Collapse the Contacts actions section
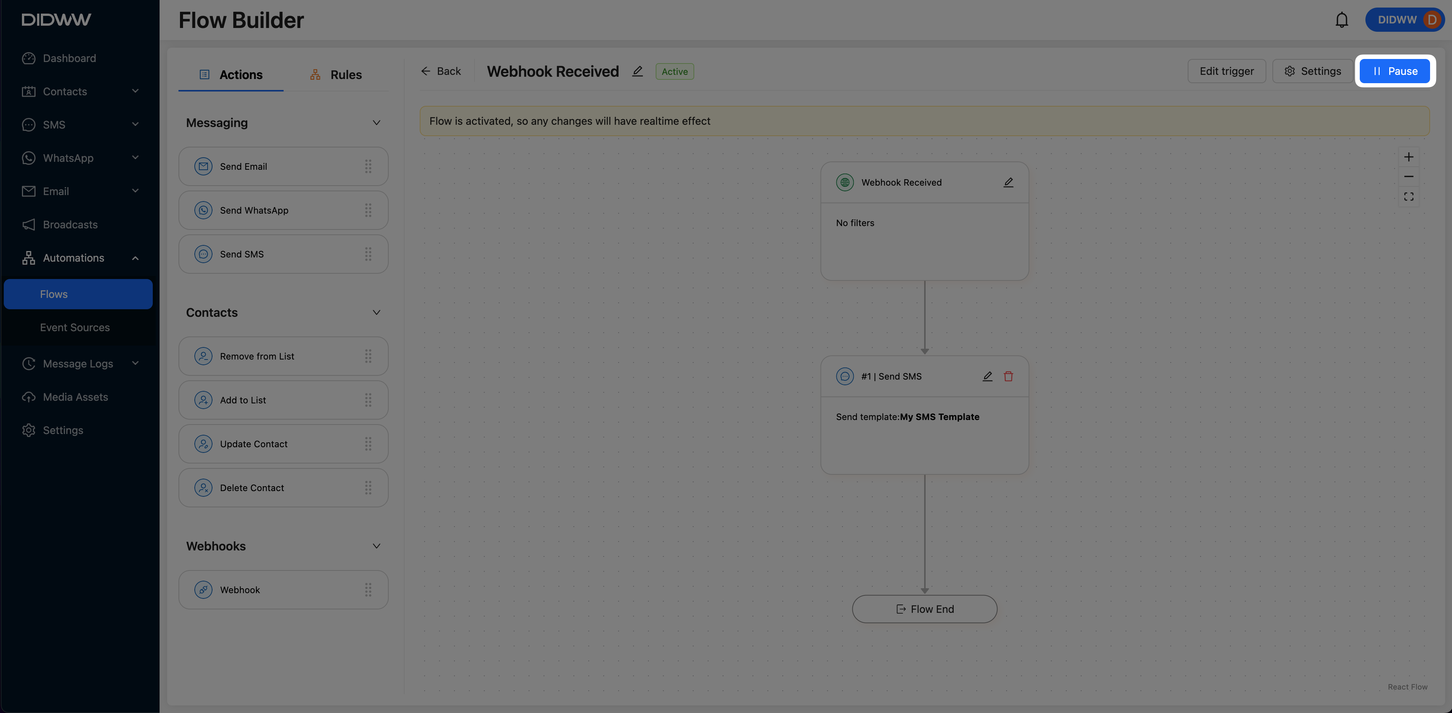This screenshot has width=1452, height=713. 377,313
